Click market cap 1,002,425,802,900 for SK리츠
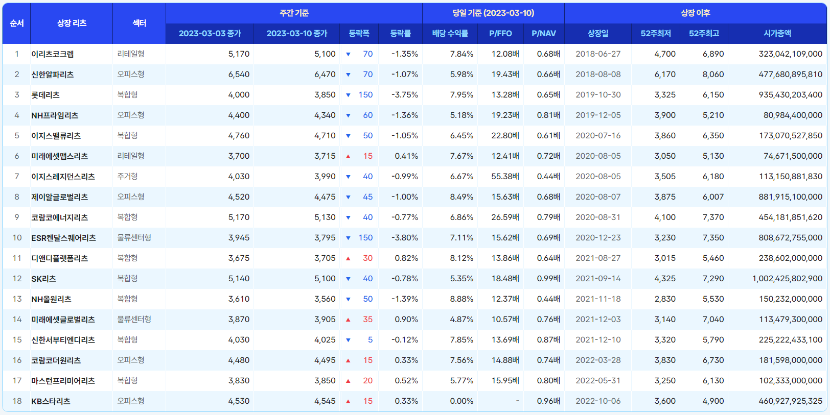Screen dimensions: 830x415 [x=787, y=279]
